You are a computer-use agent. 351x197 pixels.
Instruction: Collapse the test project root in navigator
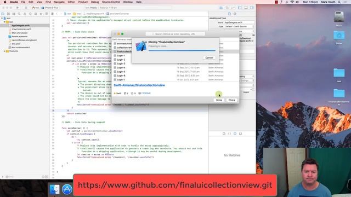coord(2,18)
